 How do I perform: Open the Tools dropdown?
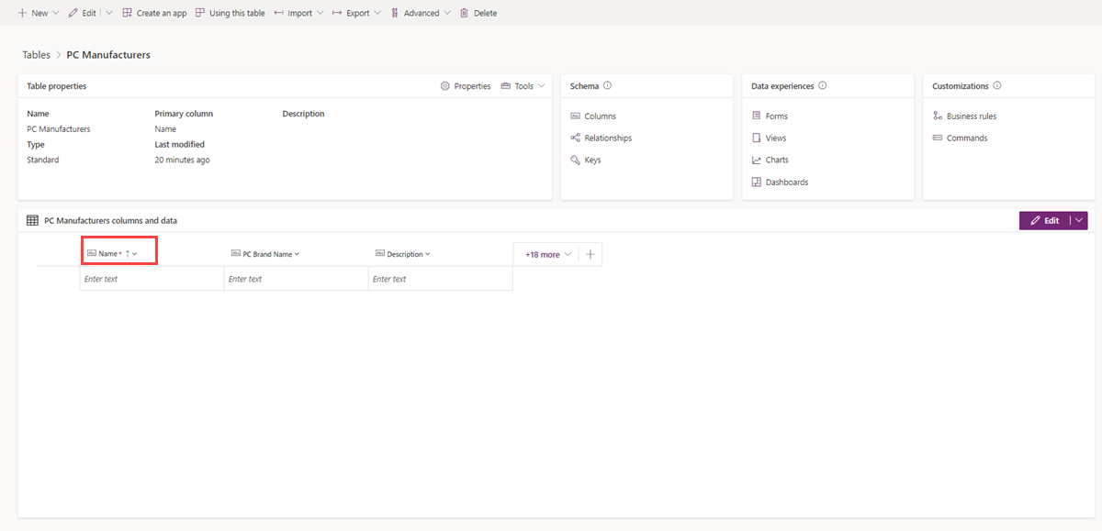click(x=523, y=86)
